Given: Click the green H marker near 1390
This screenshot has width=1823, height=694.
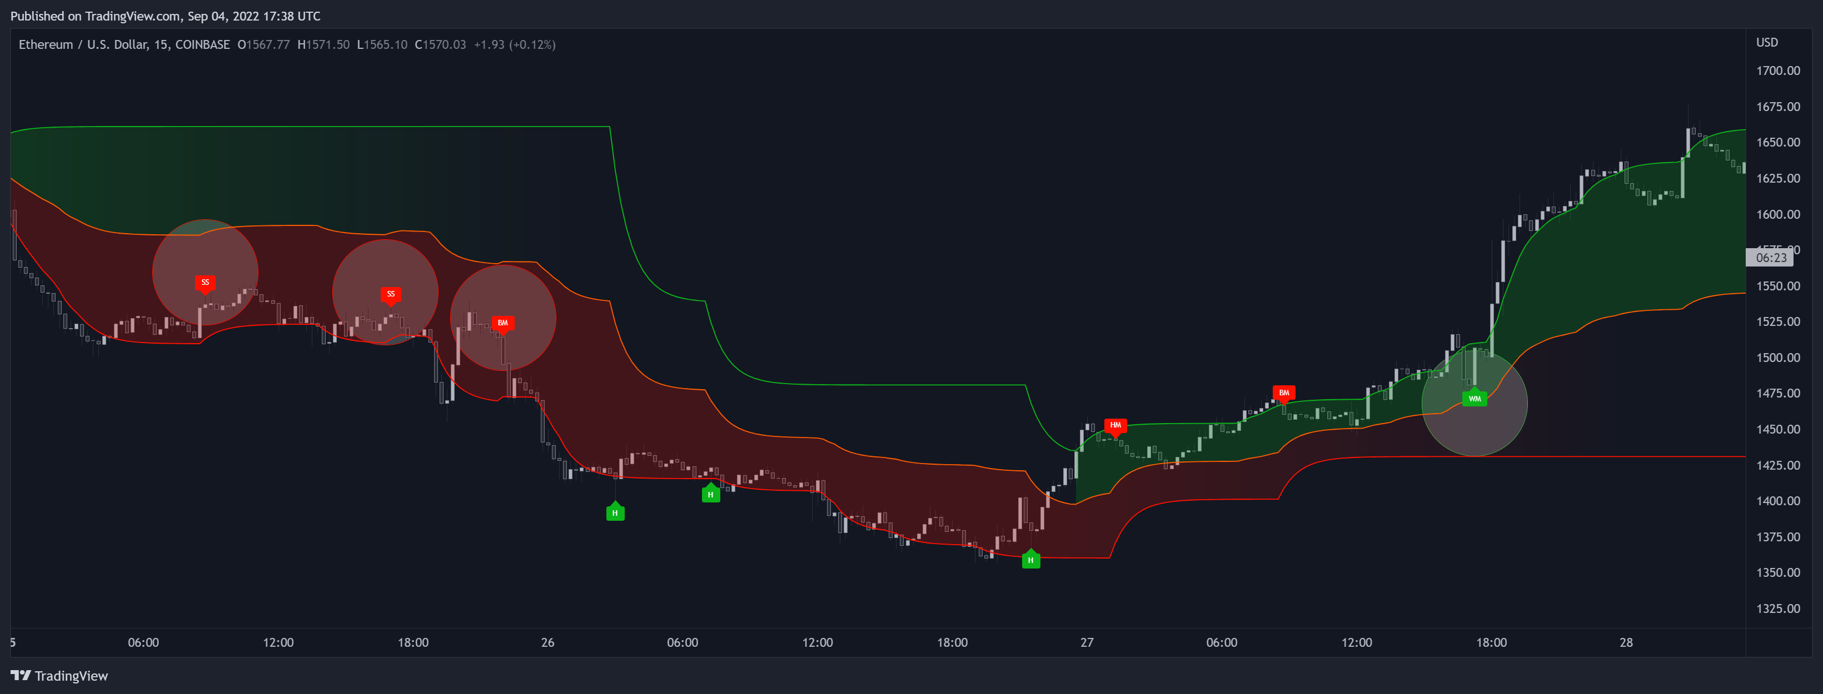Looking at the screenshot, I should (x=615, y=512).
